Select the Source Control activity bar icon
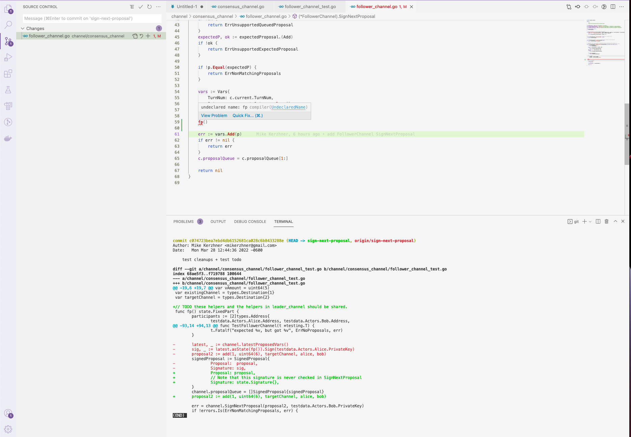Image resolution: width=631 pixels, height=437 pixels. tap(8, 41)
